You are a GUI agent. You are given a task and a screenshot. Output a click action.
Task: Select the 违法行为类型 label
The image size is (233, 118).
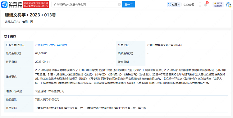14,91
